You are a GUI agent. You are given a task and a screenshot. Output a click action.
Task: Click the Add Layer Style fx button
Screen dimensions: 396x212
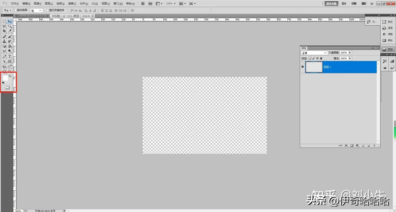point(346,146)
